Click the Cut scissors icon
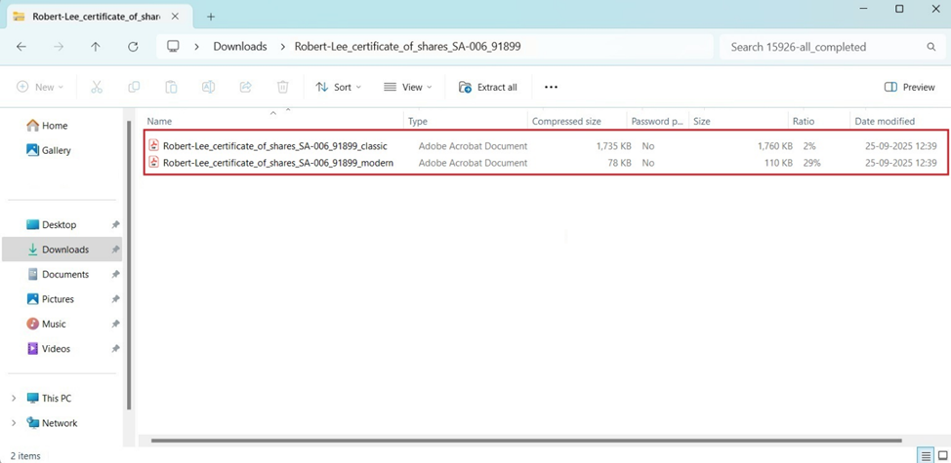The height and width of the screenshot is (463, 951). pos(97,87)
